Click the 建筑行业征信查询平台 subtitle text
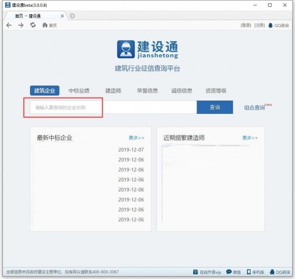Image resolution: width=295 pixels, height=279 pixels. (147, 69)
